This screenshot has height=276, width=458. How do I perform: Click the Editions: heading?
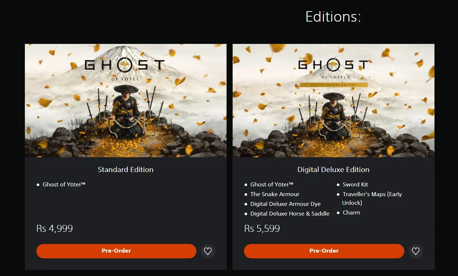333,17
